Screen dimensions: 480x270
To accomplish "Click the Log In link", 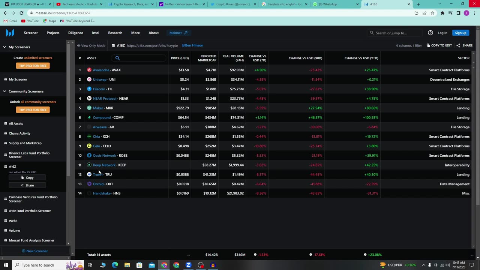I will point(442,33).
